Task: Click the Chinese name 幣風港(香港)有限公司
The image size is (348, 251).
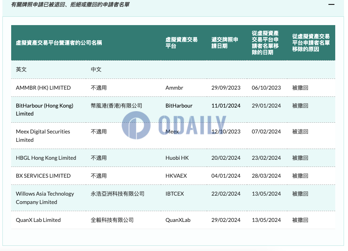Action: pos(116,106)
